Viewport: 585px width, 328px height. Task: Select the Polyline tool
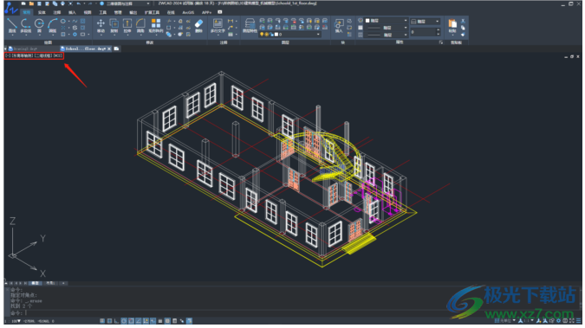point(25,26)
